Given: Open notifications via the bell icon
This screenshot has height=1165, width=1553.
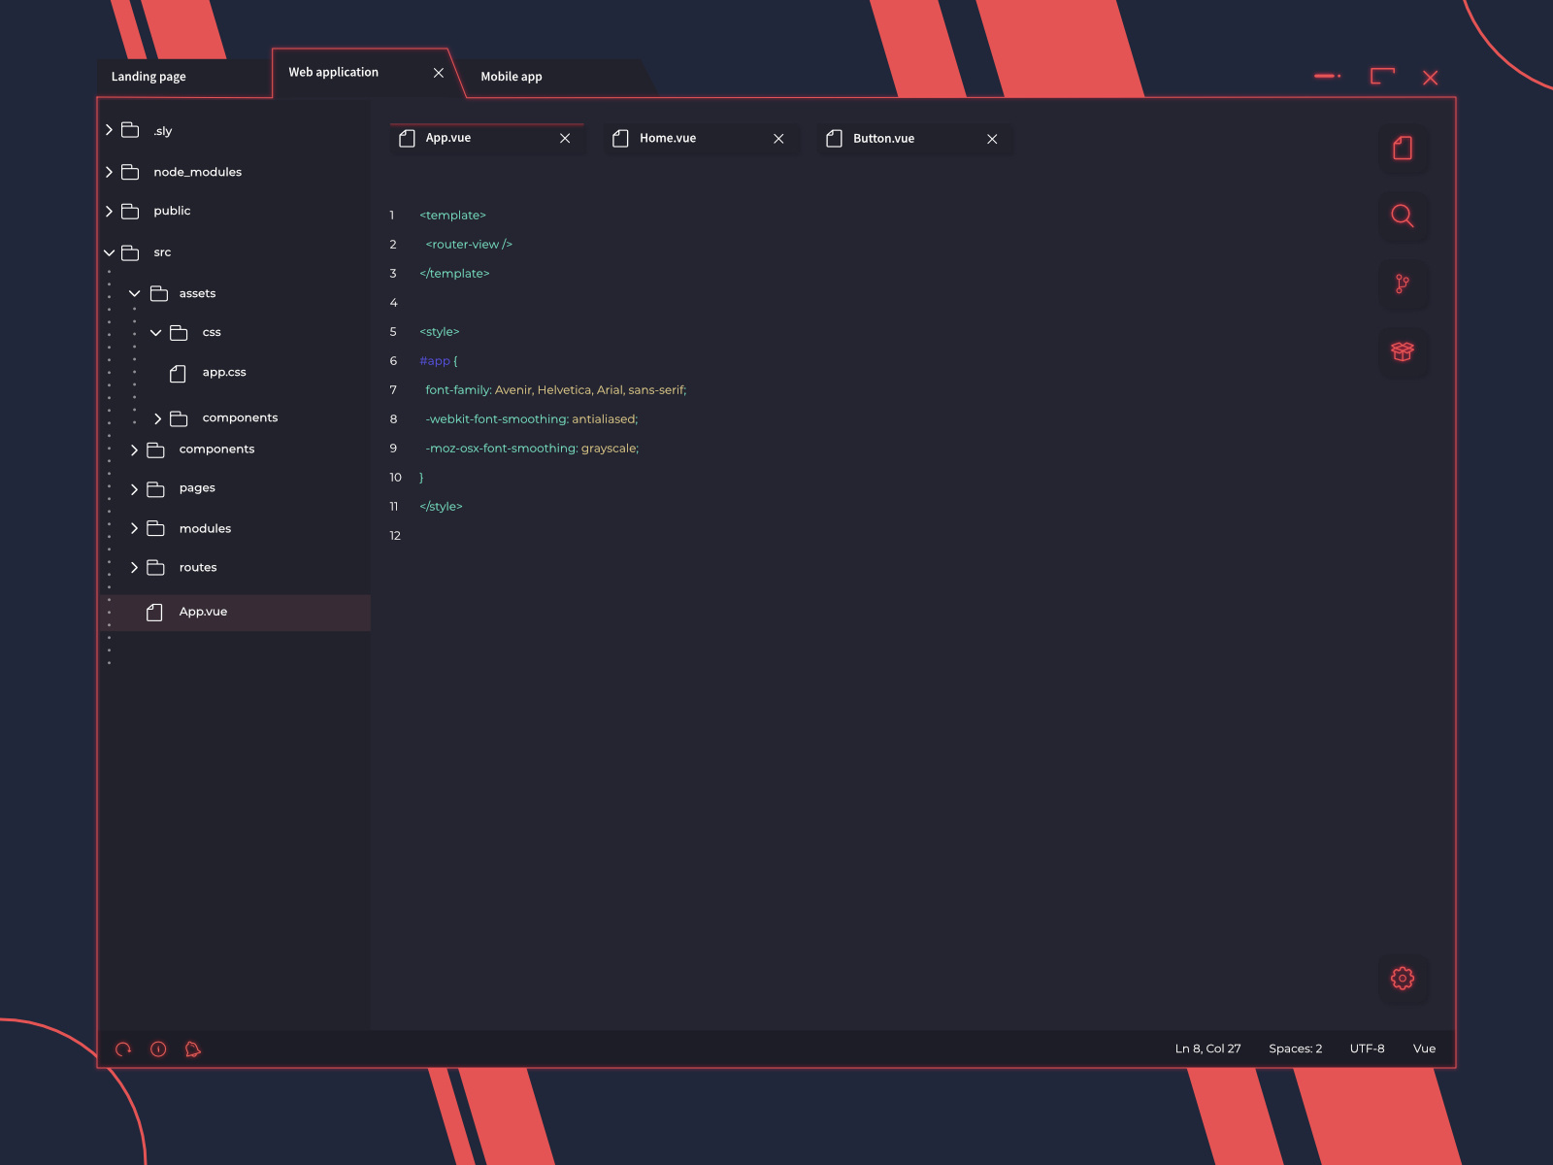Looking at the screenshot, I should (x=193, y=1049).
